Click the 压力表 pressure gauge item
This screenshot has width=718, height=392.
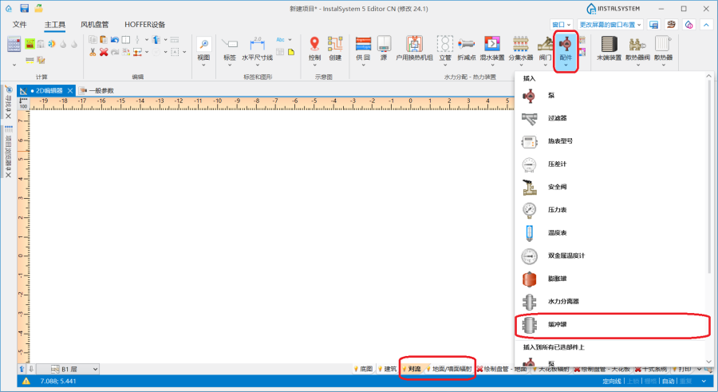click(x=556, y=210)
